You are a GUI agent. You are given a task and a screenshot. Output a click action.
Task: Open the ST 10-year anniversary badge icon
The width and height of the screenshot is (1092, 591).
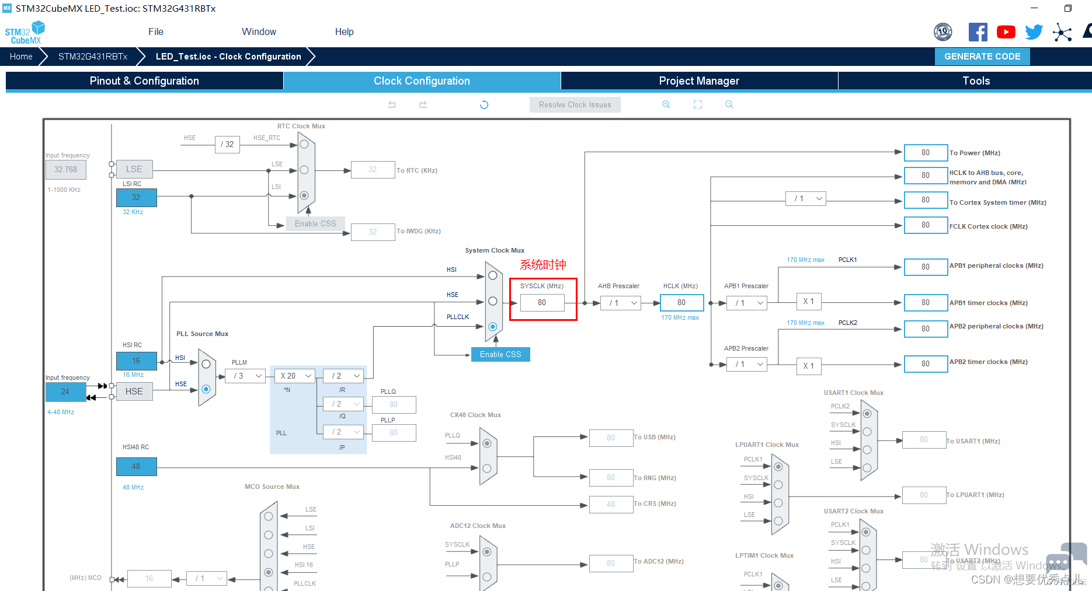943,32
